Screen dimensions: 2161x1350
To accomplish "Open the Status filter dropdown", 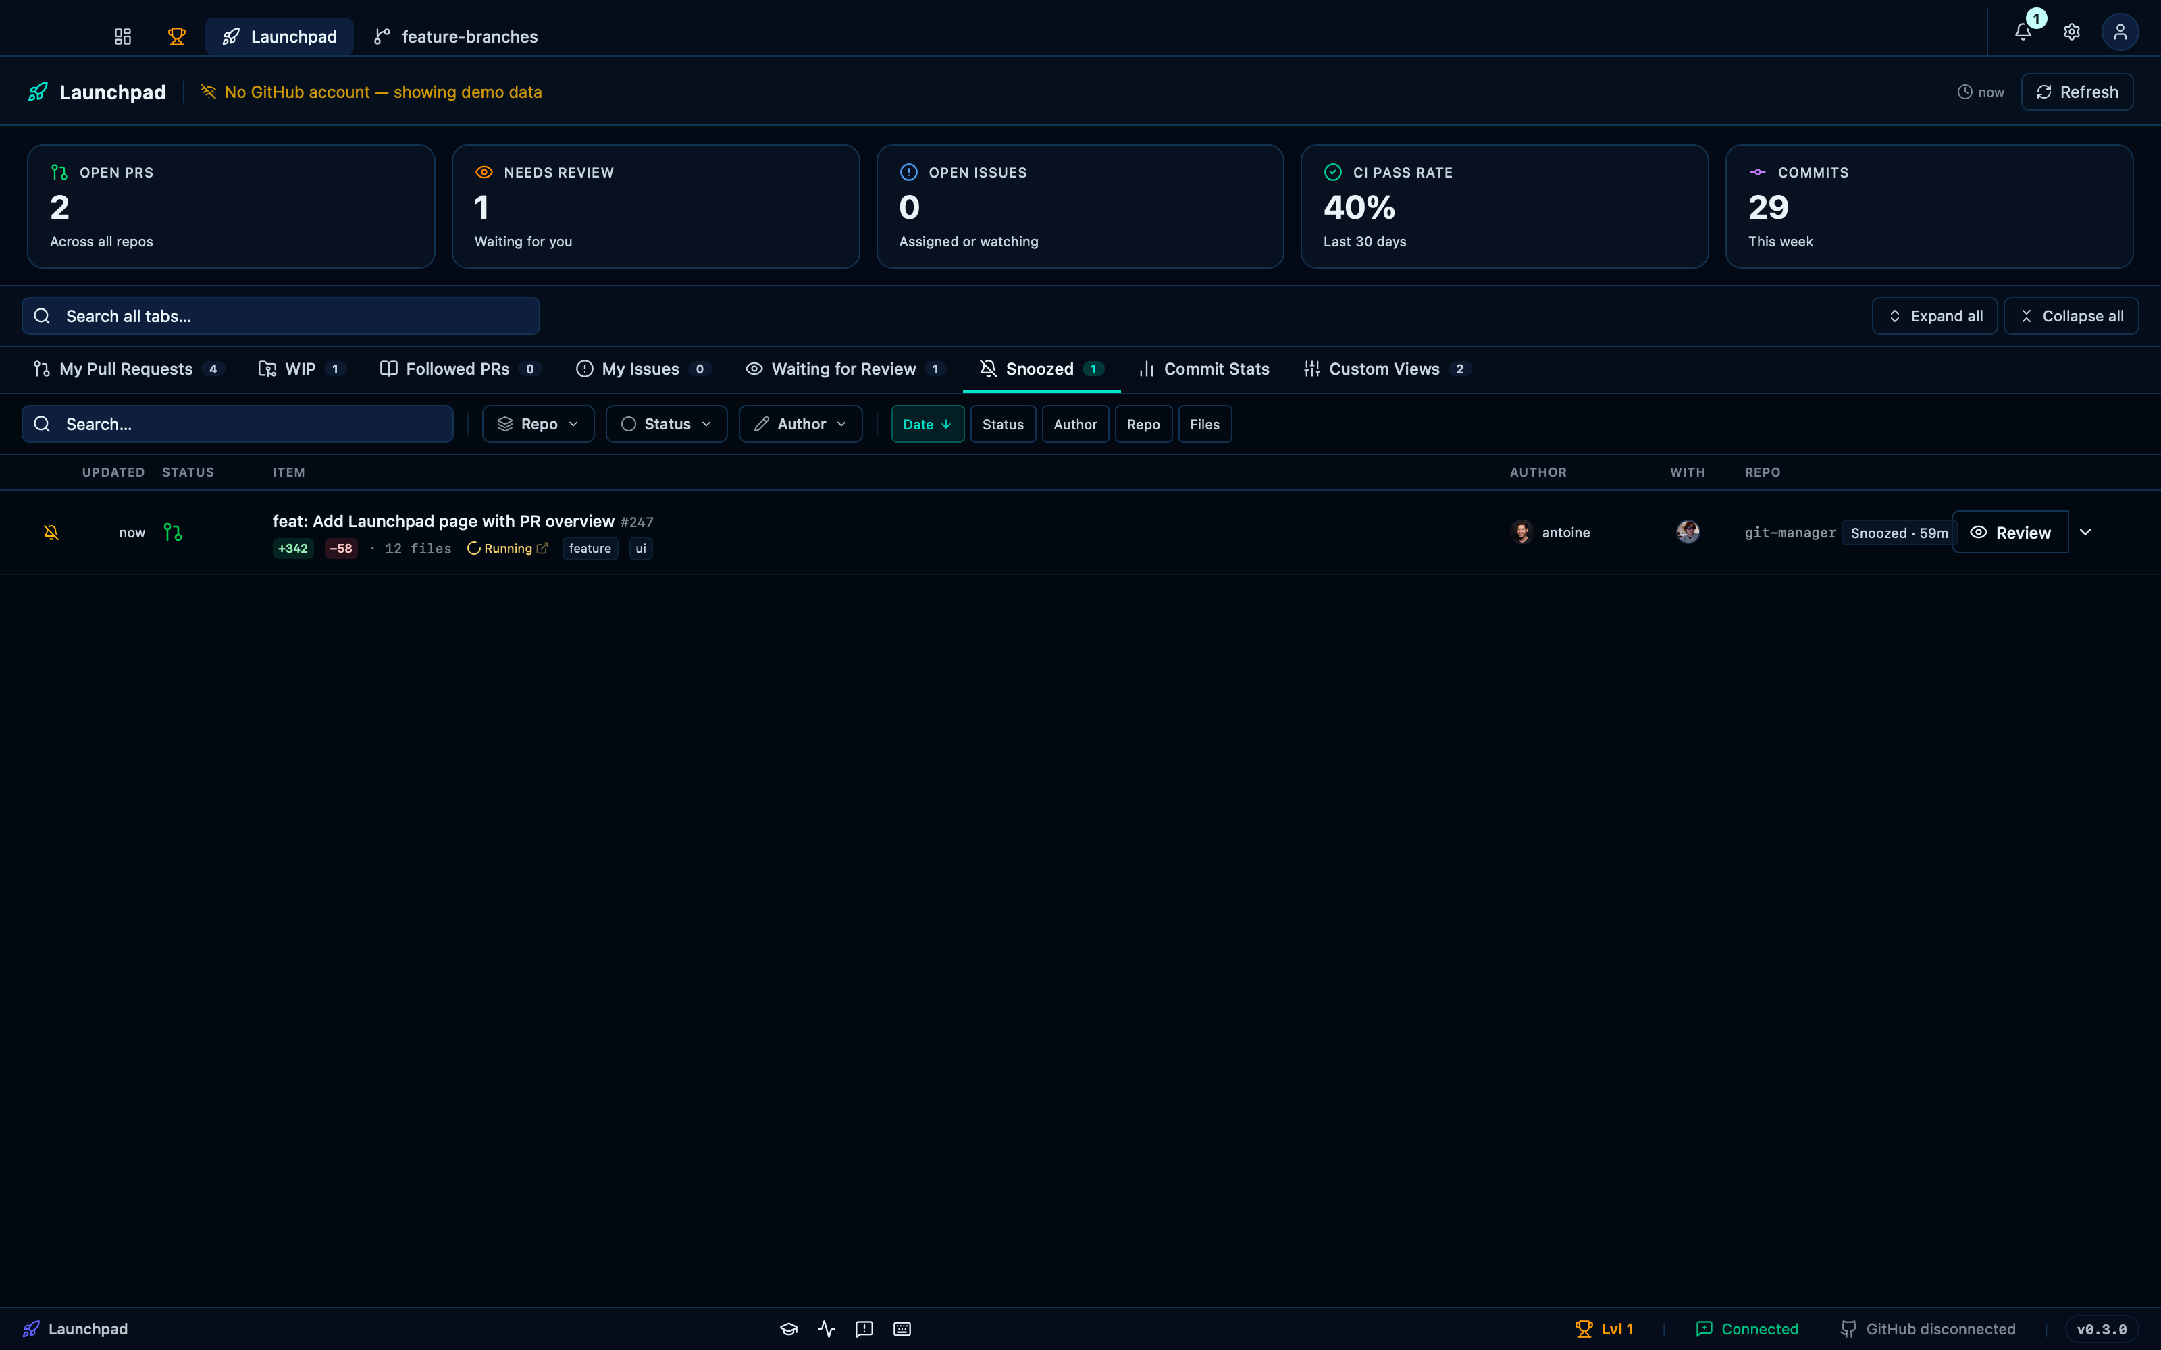I will (666, 424).
